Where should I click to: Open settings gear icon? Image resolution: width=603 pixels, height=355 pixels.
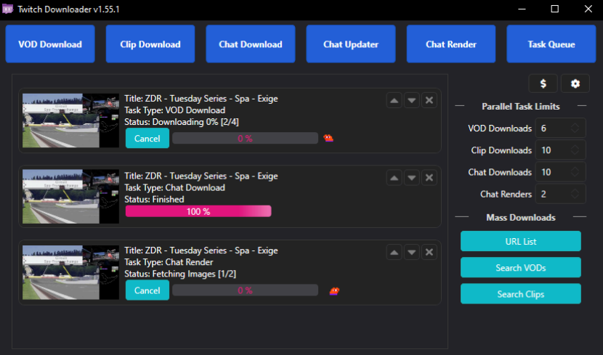(x=575, y=83)
